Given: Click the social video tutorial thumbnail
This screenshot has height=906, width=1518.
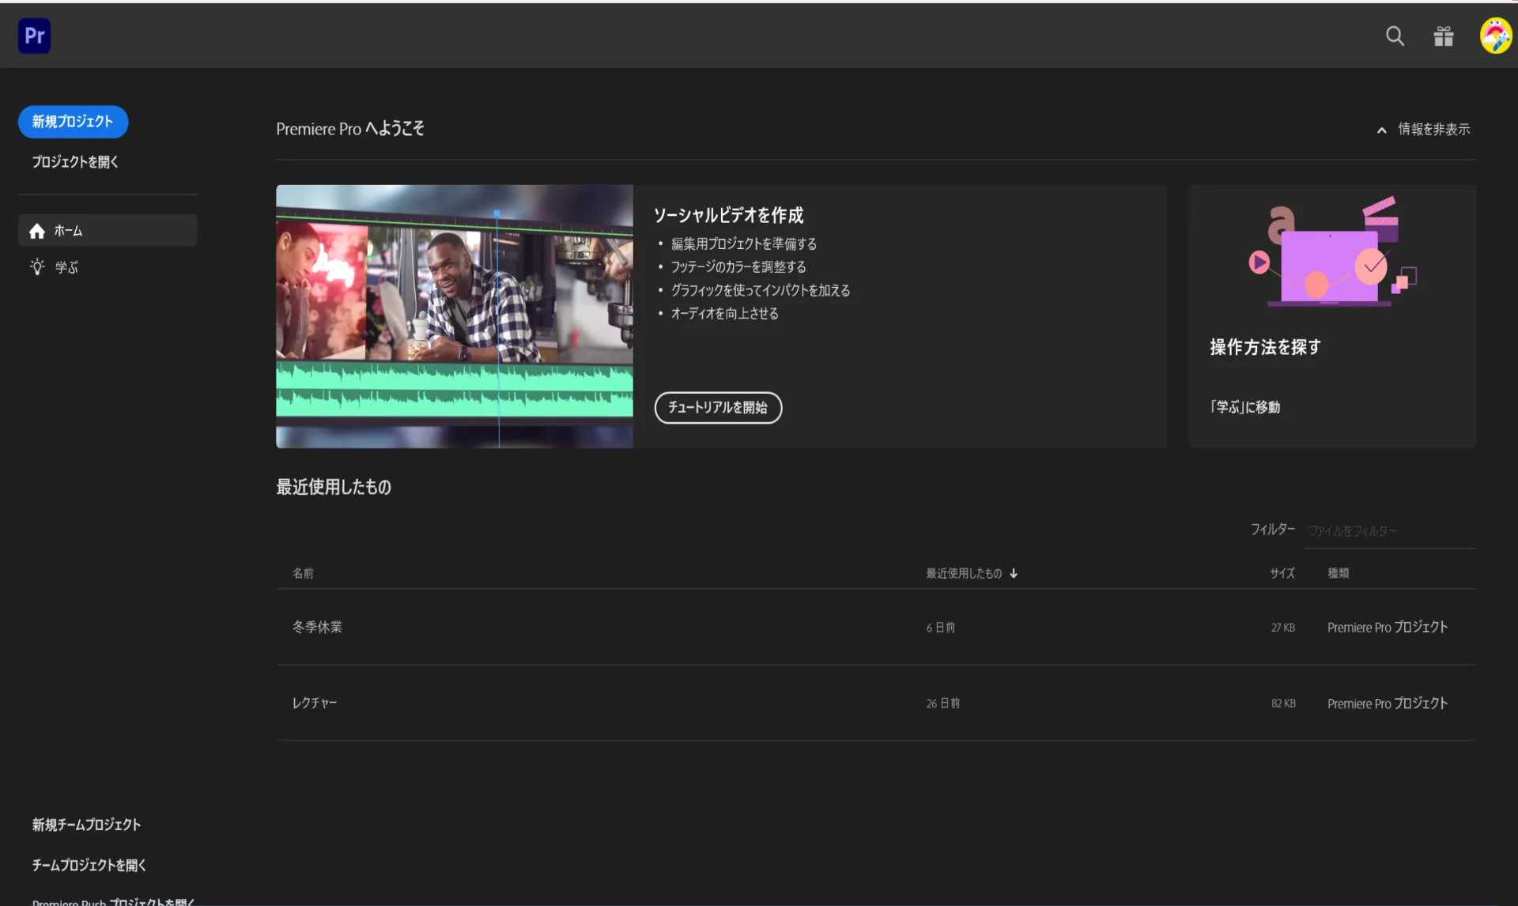Looking at the screenshot, I should [455, 316].
